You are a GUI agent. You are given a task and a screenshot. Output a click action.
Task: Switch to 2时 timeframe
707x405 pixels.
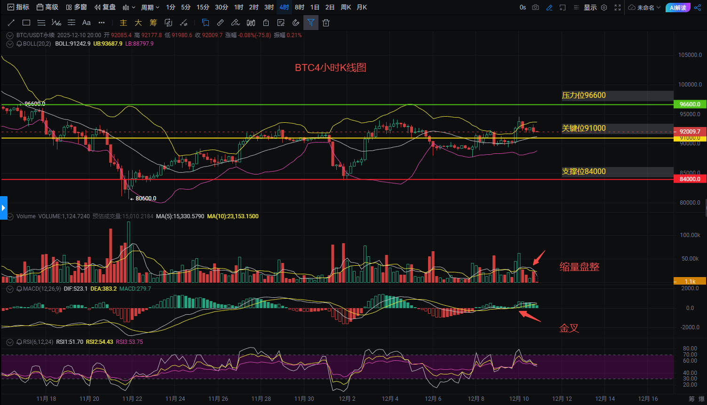coord(254,7)
